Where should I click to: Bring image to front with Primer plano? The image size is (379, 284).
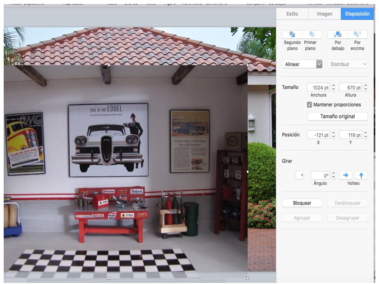312,34
